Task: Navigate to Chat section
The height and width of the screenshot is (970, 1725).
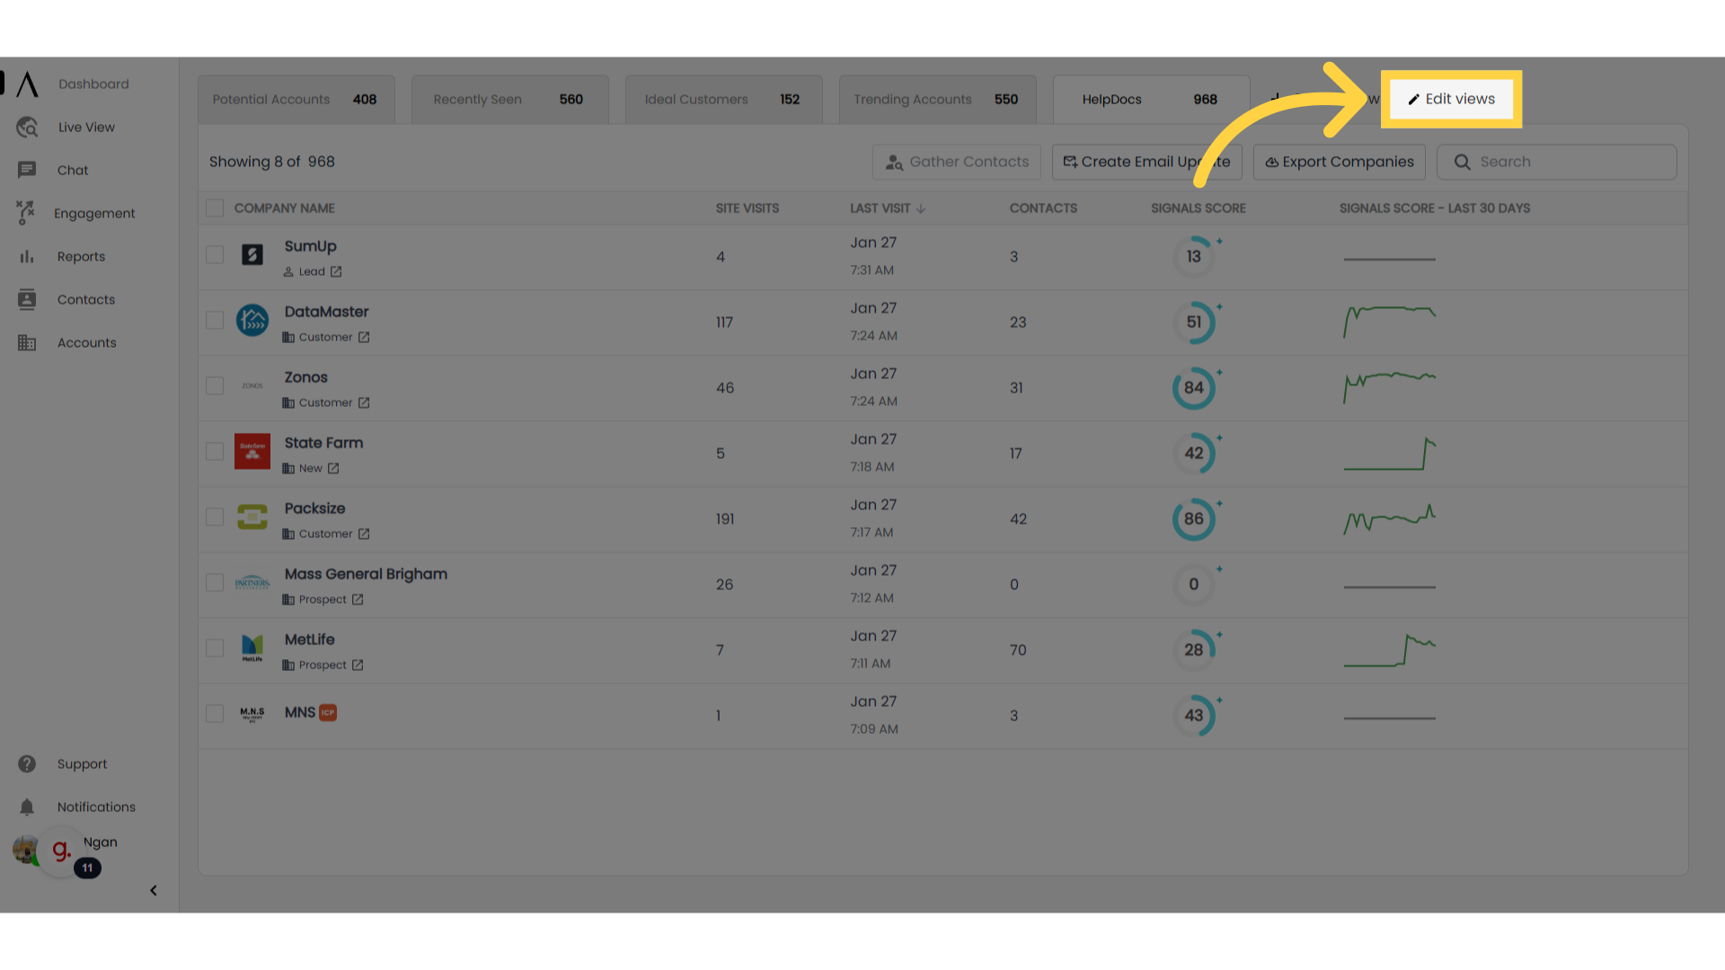Action: 72,170
